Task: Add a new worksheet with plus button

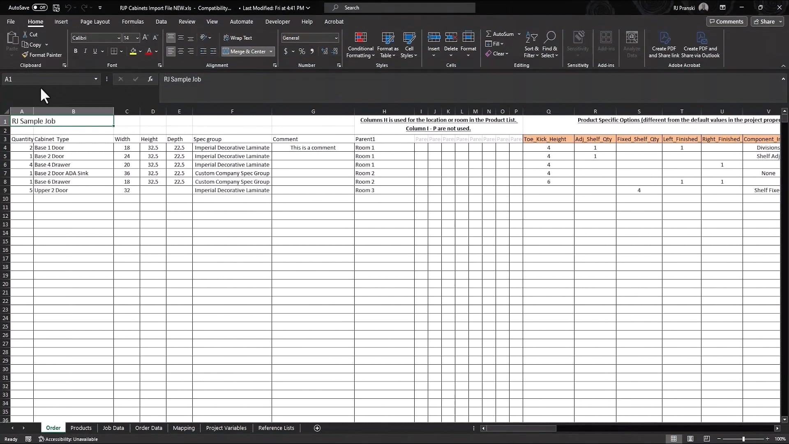Action: coord(317,428)
